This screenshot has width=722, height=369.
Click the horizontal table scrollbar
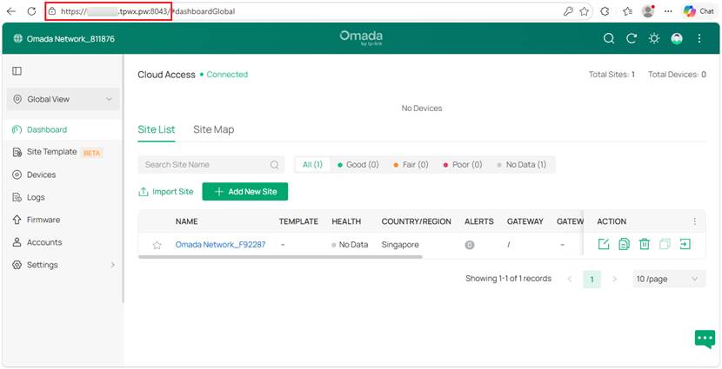click(x=280, y=256)
